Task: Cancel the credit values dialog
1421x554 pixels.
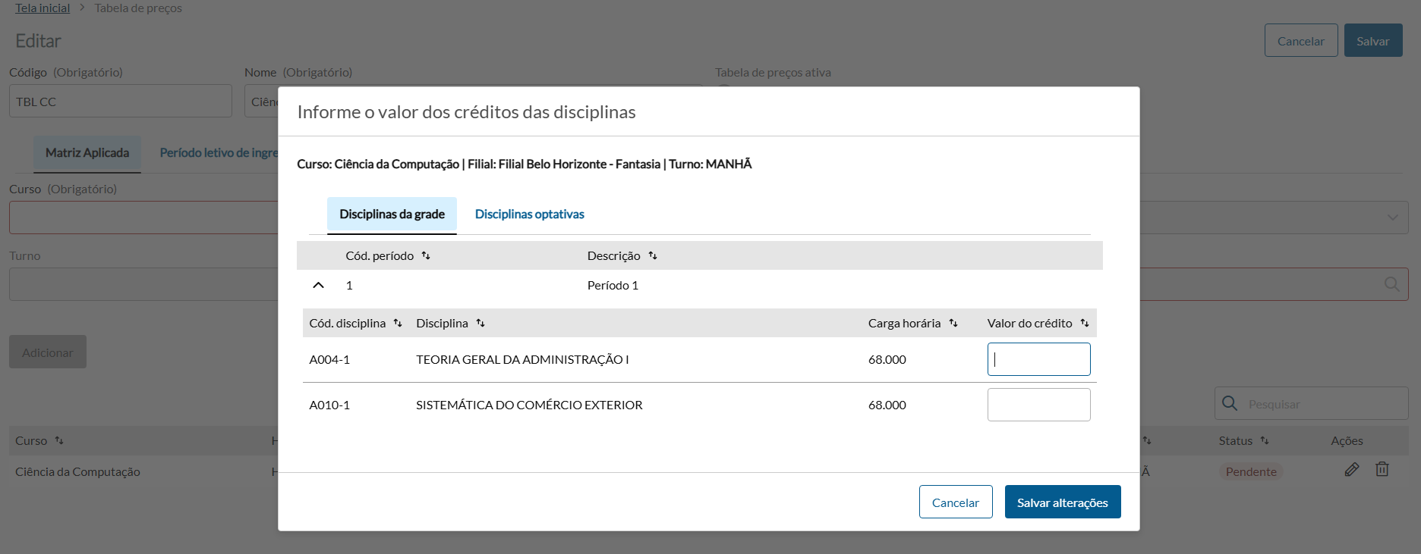Action: pos(955,502)
